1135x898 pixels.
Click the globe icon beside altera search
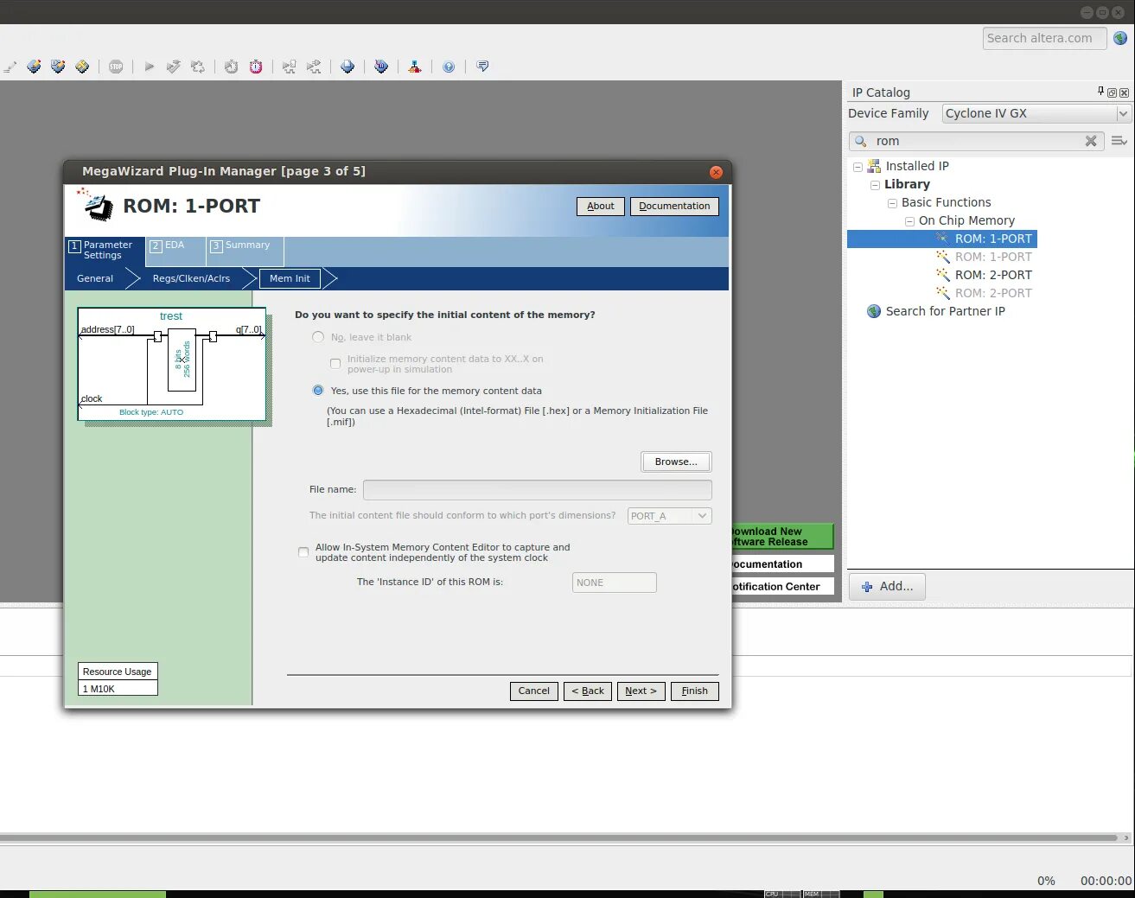1120,38
